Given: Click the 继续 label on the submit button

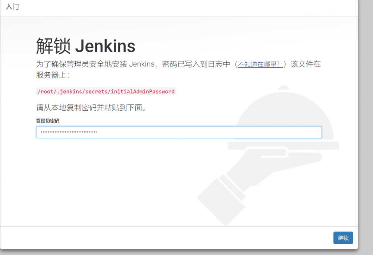Looking at the screenshot, I should pyautogui.click(x=343, y=238).
